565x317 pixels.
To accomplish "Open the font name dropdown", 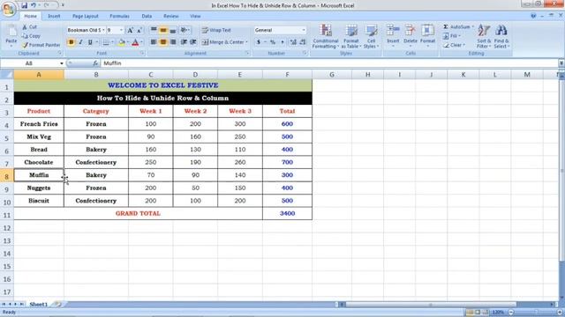I will [x=103, y=30].
